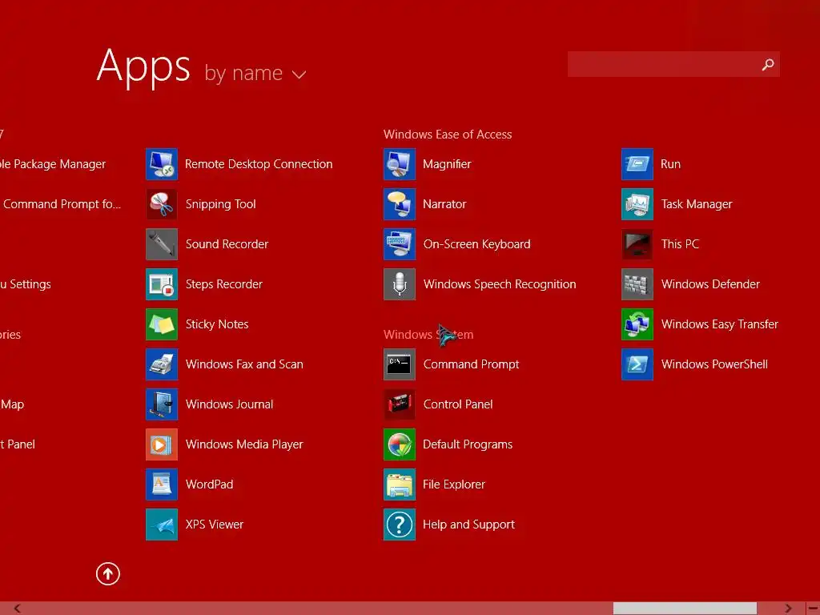The image size is (820, 615).
Task: Click the This PC icon
Action: coord(637,244)
